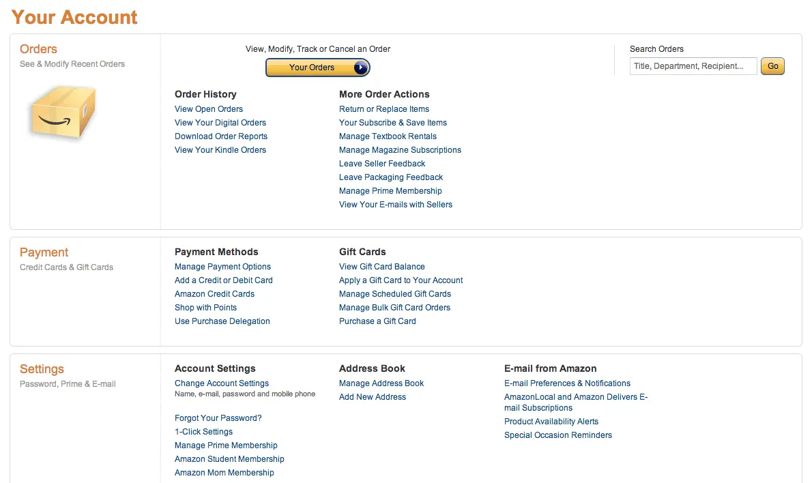Manage Your Subscribe & Save Items
This screenshot has width=812, height=483.
pyautogui.click(x=393, y=122)
